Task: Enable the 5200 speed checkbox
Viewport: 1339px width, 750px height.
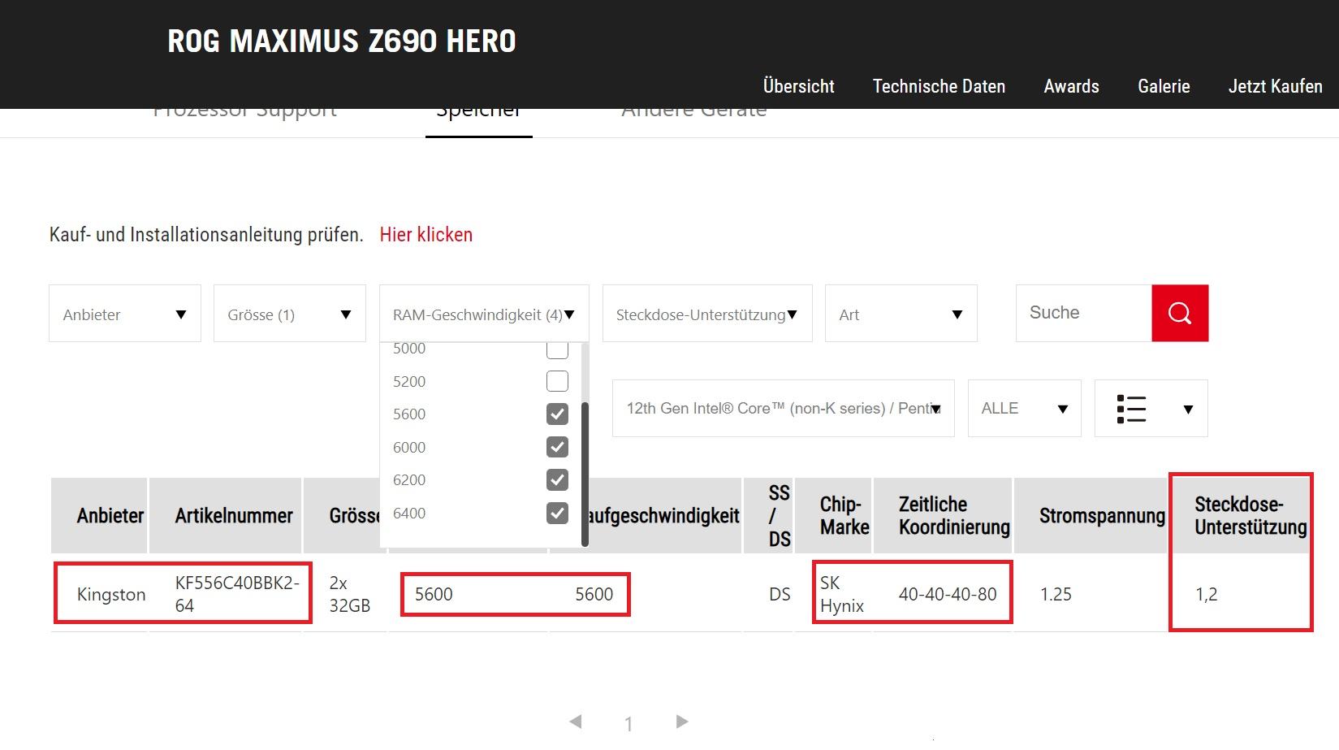Action: click(x=557, y=381)
